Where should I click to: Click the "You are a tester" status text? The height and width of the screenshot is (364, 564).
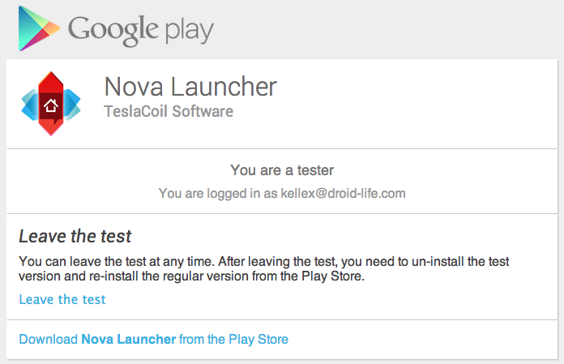(x=282, y=170)
